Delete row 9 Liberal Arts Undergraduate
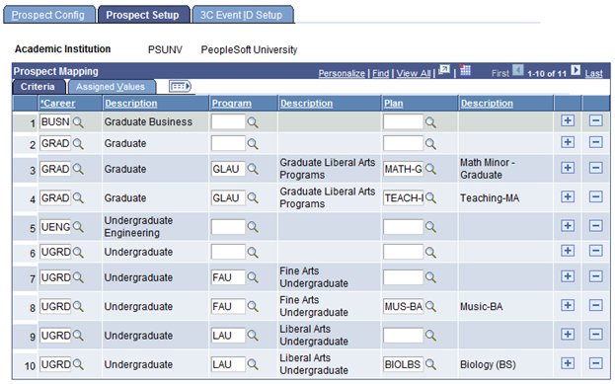615x384 pixels. pyautogui.click(x=596, y=335)
